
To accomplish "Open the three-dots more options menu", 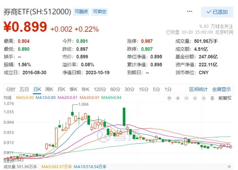I will click(189, 11).
